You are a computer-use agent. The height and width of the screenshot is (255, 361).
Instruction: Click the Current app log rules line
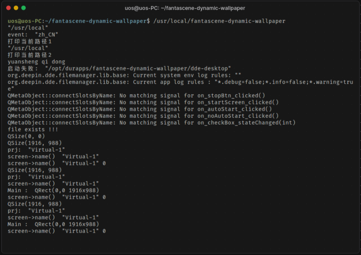(x=180, y=85)
